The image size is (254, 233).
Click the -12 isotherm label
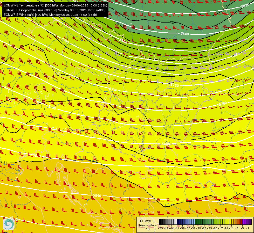coord(245,161)
